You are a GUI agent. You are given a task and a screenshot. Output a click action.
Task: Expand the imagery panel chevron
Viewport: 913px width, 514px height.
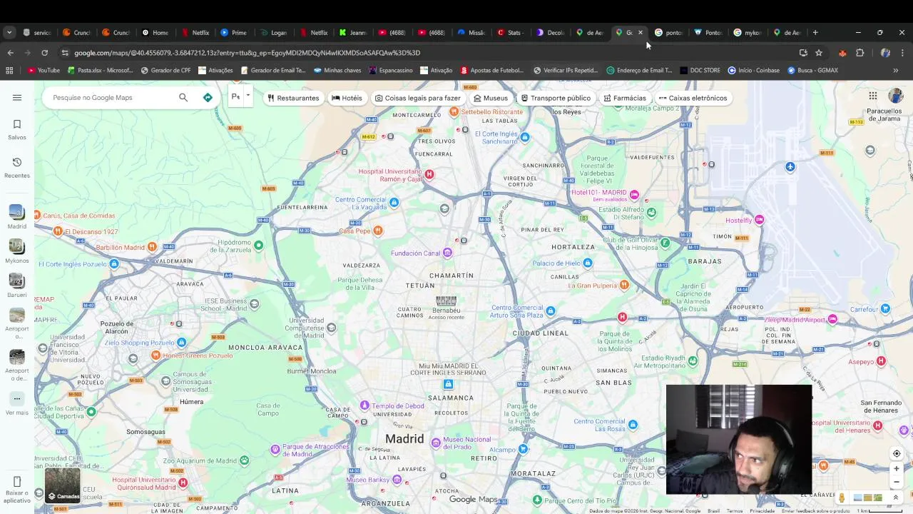(895, 498)
